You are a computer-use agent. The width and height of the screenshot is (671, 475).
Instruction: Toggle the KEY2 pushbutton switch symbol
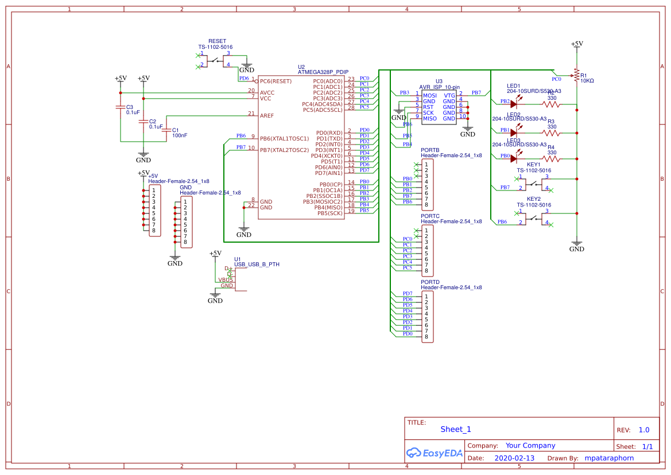534,220
